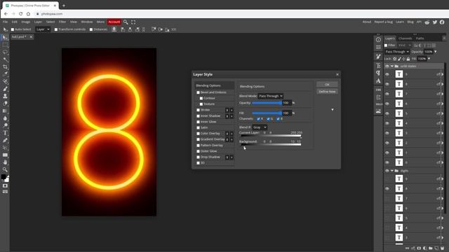
Task: Select the Gradient tool
Action: (x=5, y=111)
